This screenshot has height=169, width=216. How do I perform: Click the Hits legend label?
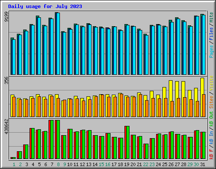pyautogui.click(x=211, y=17)
